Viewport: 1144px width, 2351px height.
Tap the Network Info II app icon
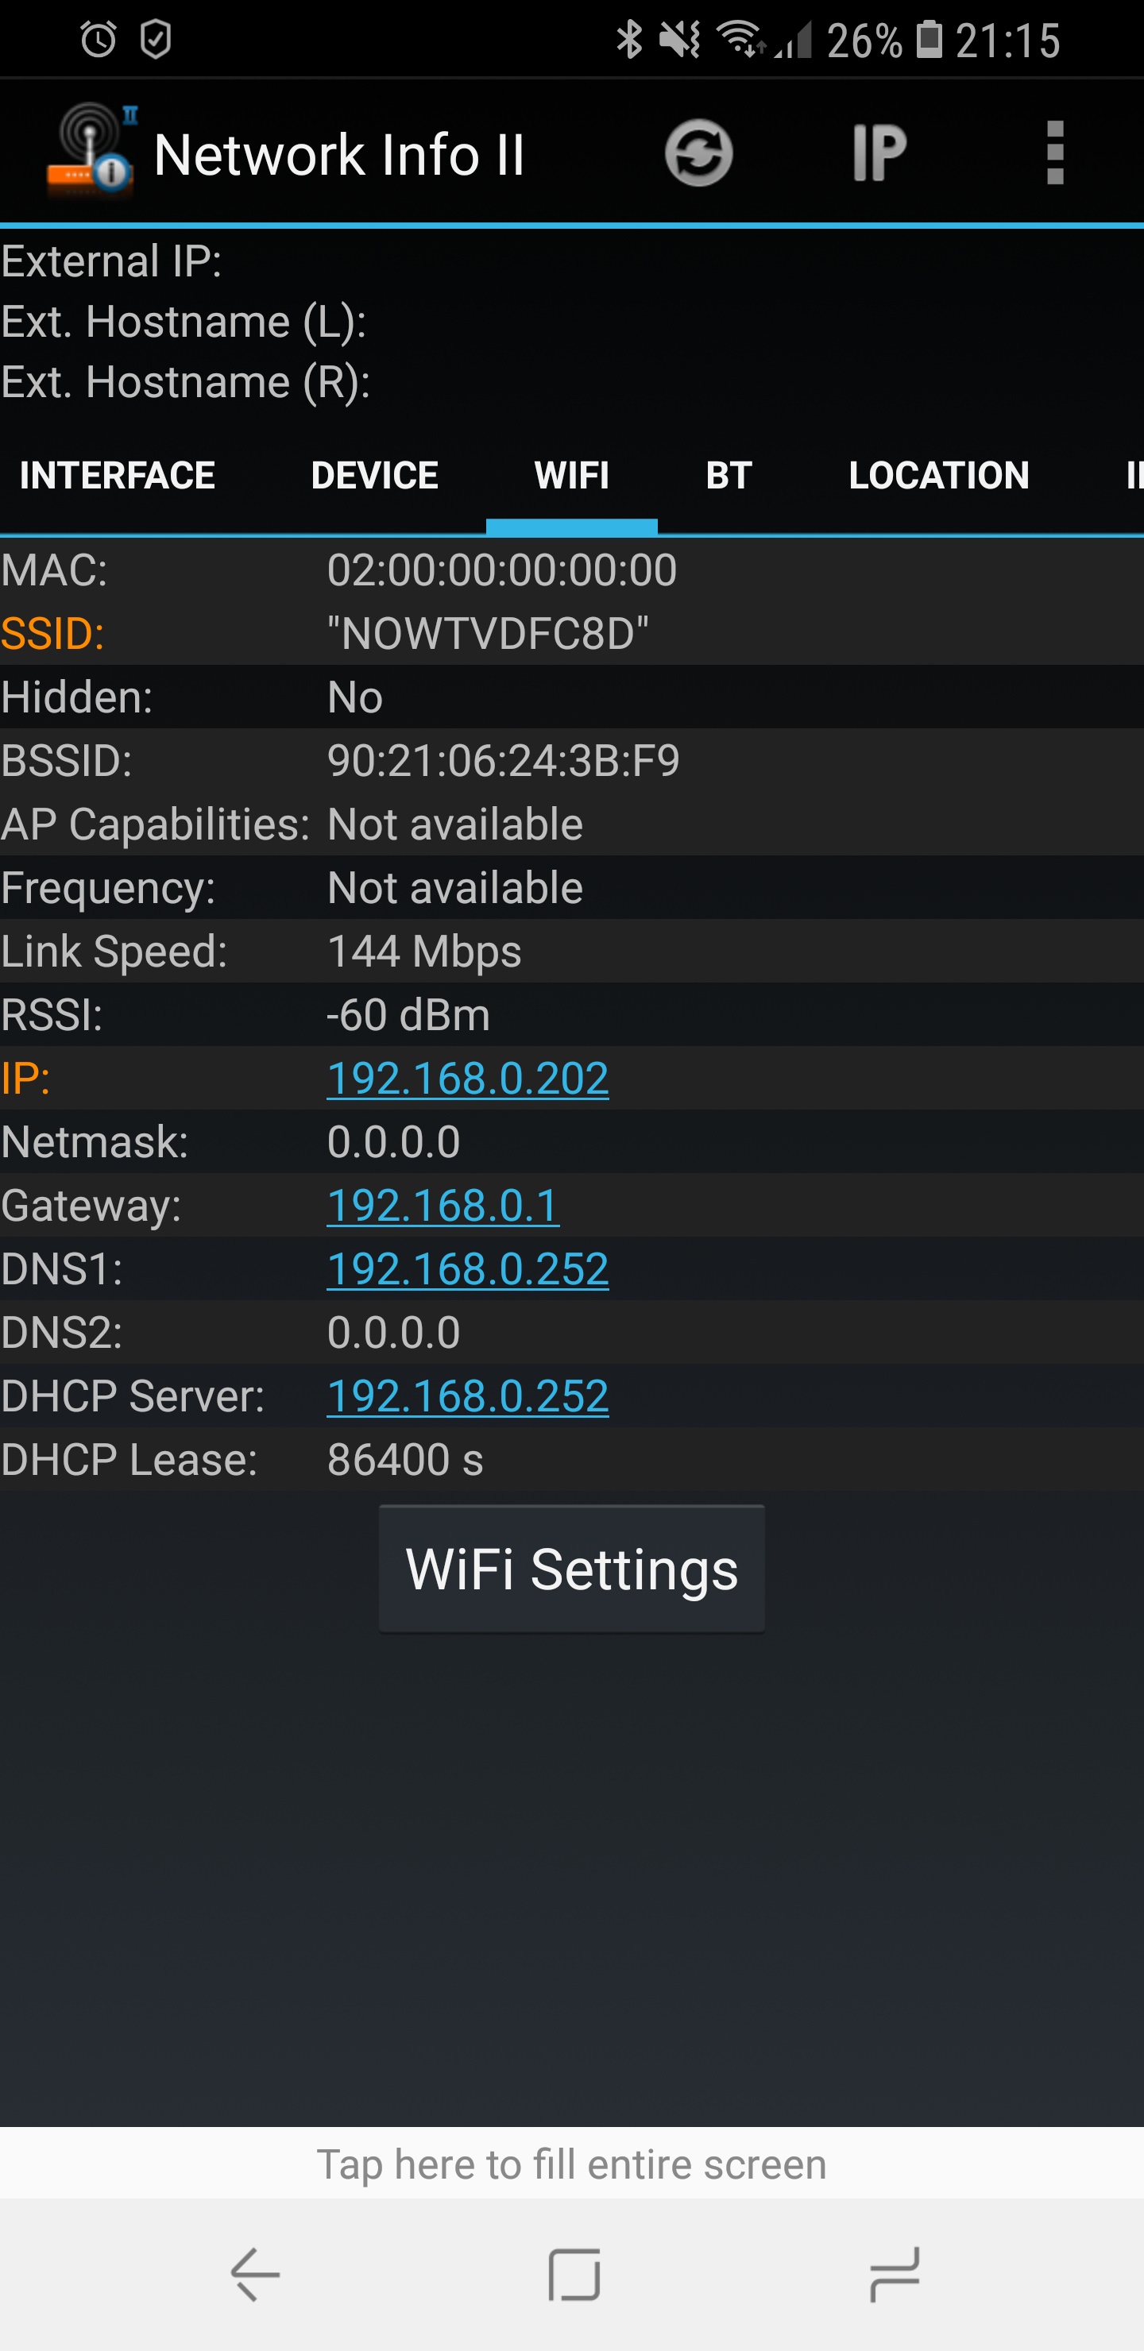tap(91, 152)
